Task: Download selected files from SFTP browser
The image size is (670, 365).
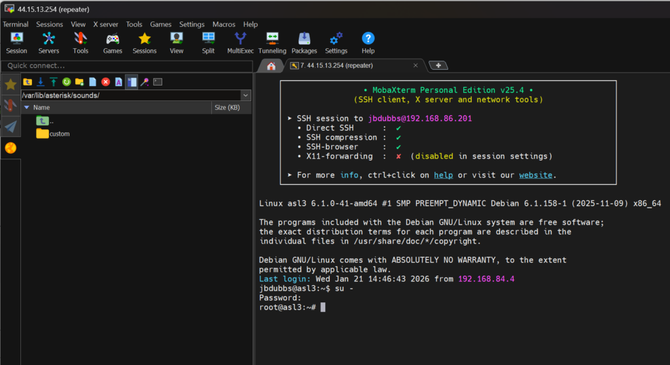Action: [40, 82]
